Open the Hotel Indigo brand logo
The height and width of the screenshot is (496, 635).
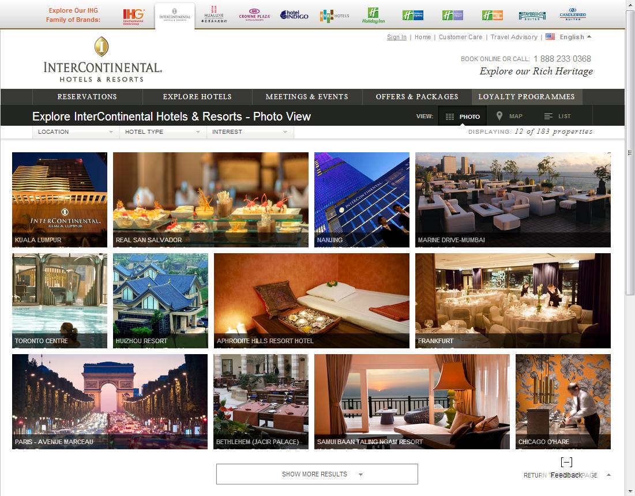pyautogui.click(x=294, y=16)
